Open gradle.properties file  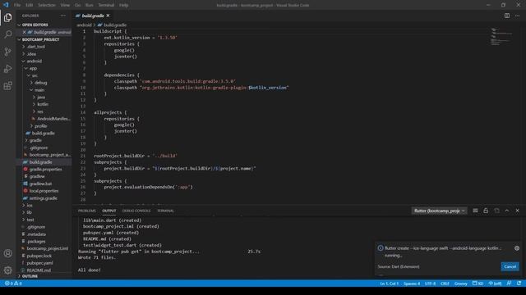pyautogui.click(x=45, y=170)
